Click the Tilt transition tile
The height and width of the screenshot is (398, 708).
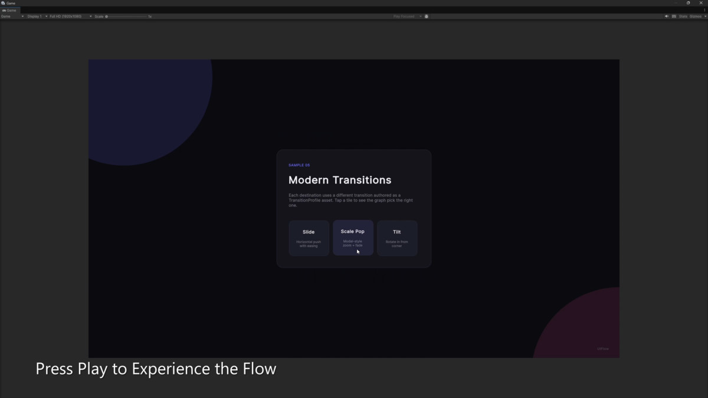point(397,238)
